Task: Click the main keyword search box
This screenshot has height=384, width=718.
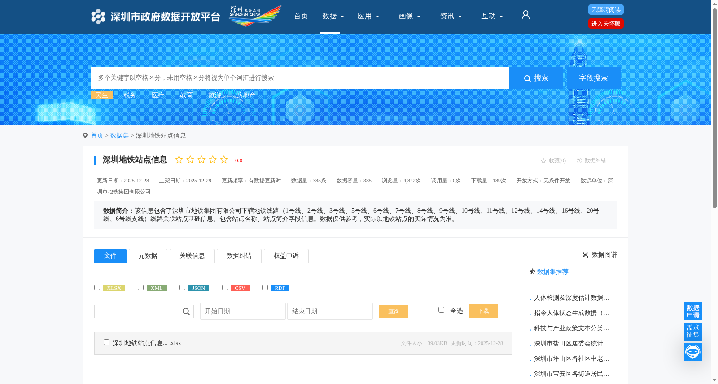Action: click(x=300, y=78)
